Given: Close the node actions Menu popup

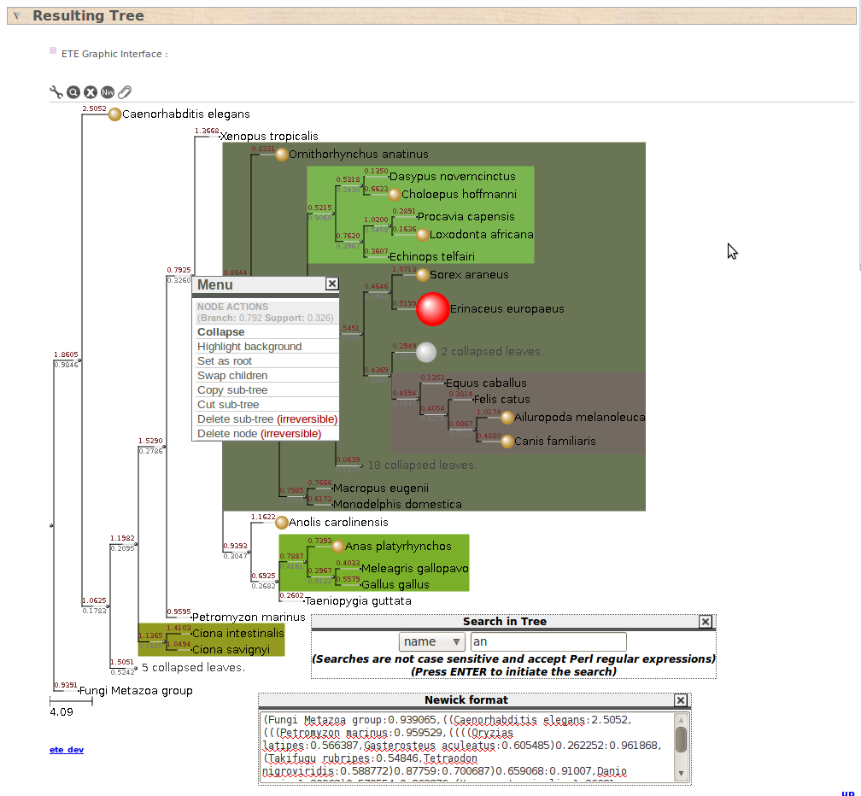Looking at the screenshot, I should pyautogui.click(x=332, y=284).
